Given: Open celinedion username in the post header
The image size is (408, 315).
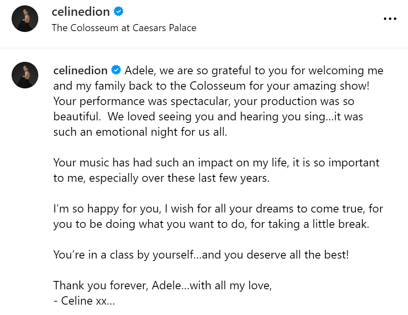Looking at the screenshot, I should pyautogui.click(x=81, y=12).
